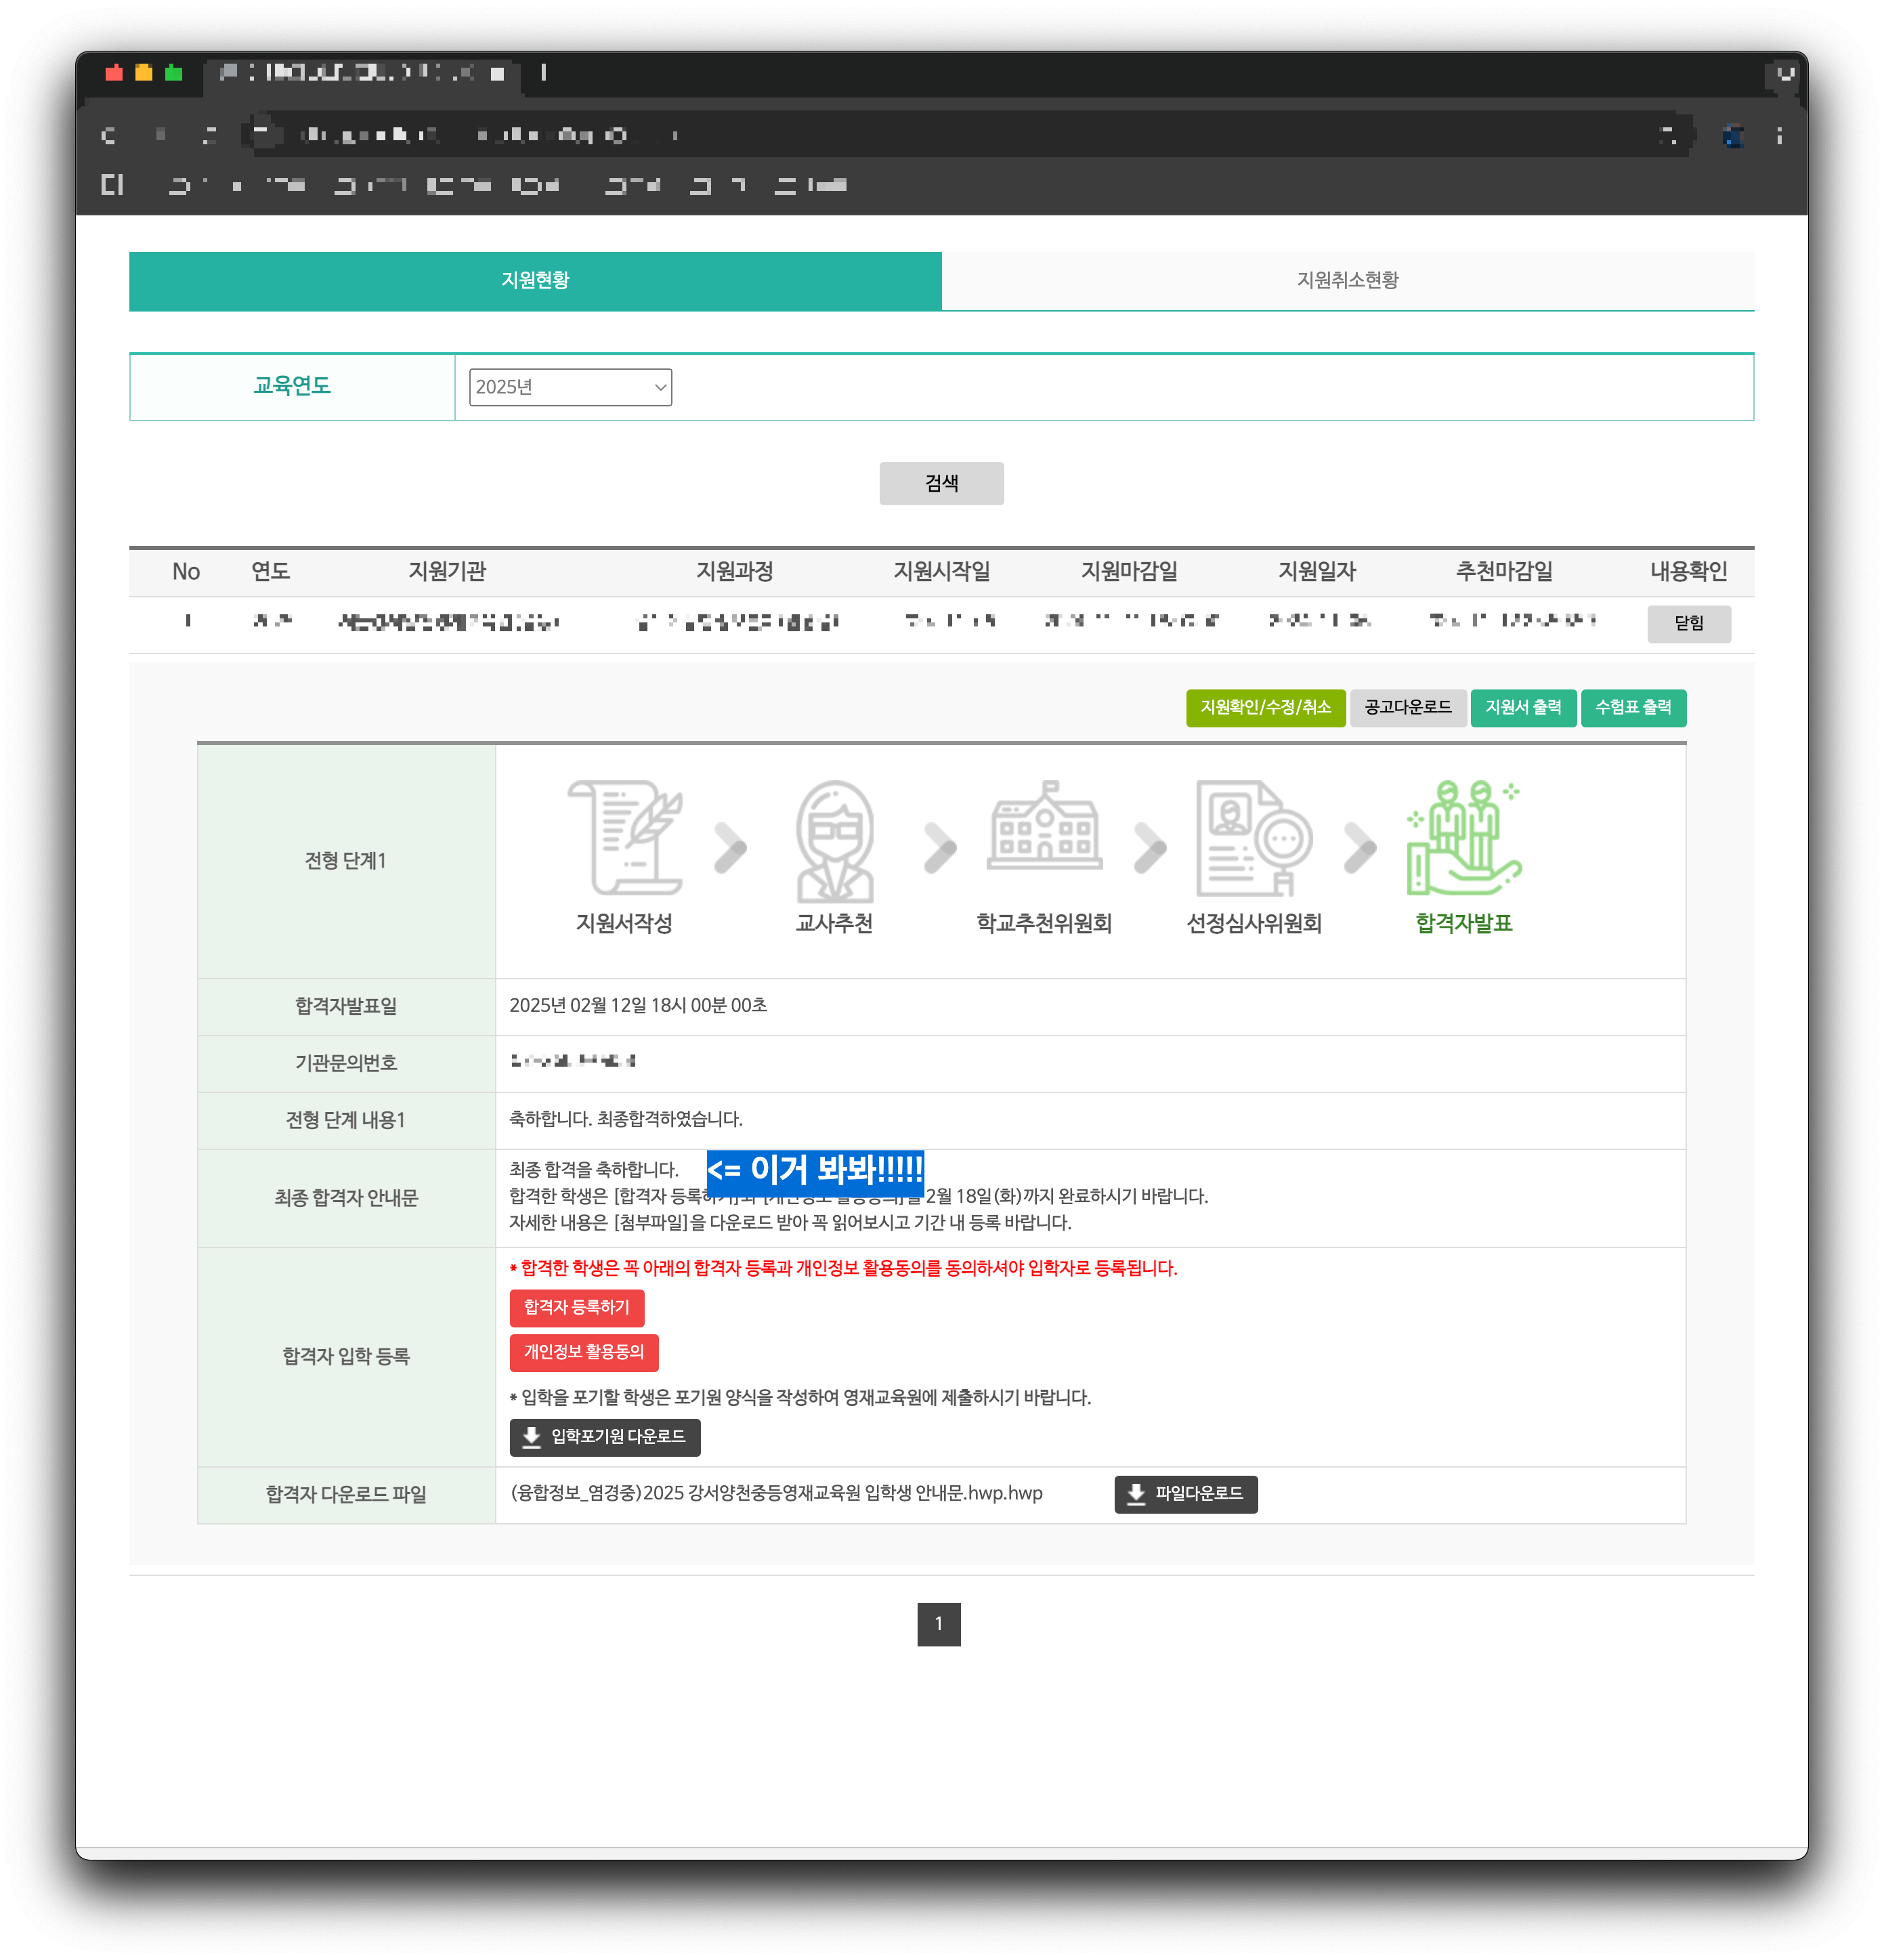Switch to the 지원취소현황 tab
The width and height of the screenshot is (1884, 1960).
click(x=1347, y=281)
